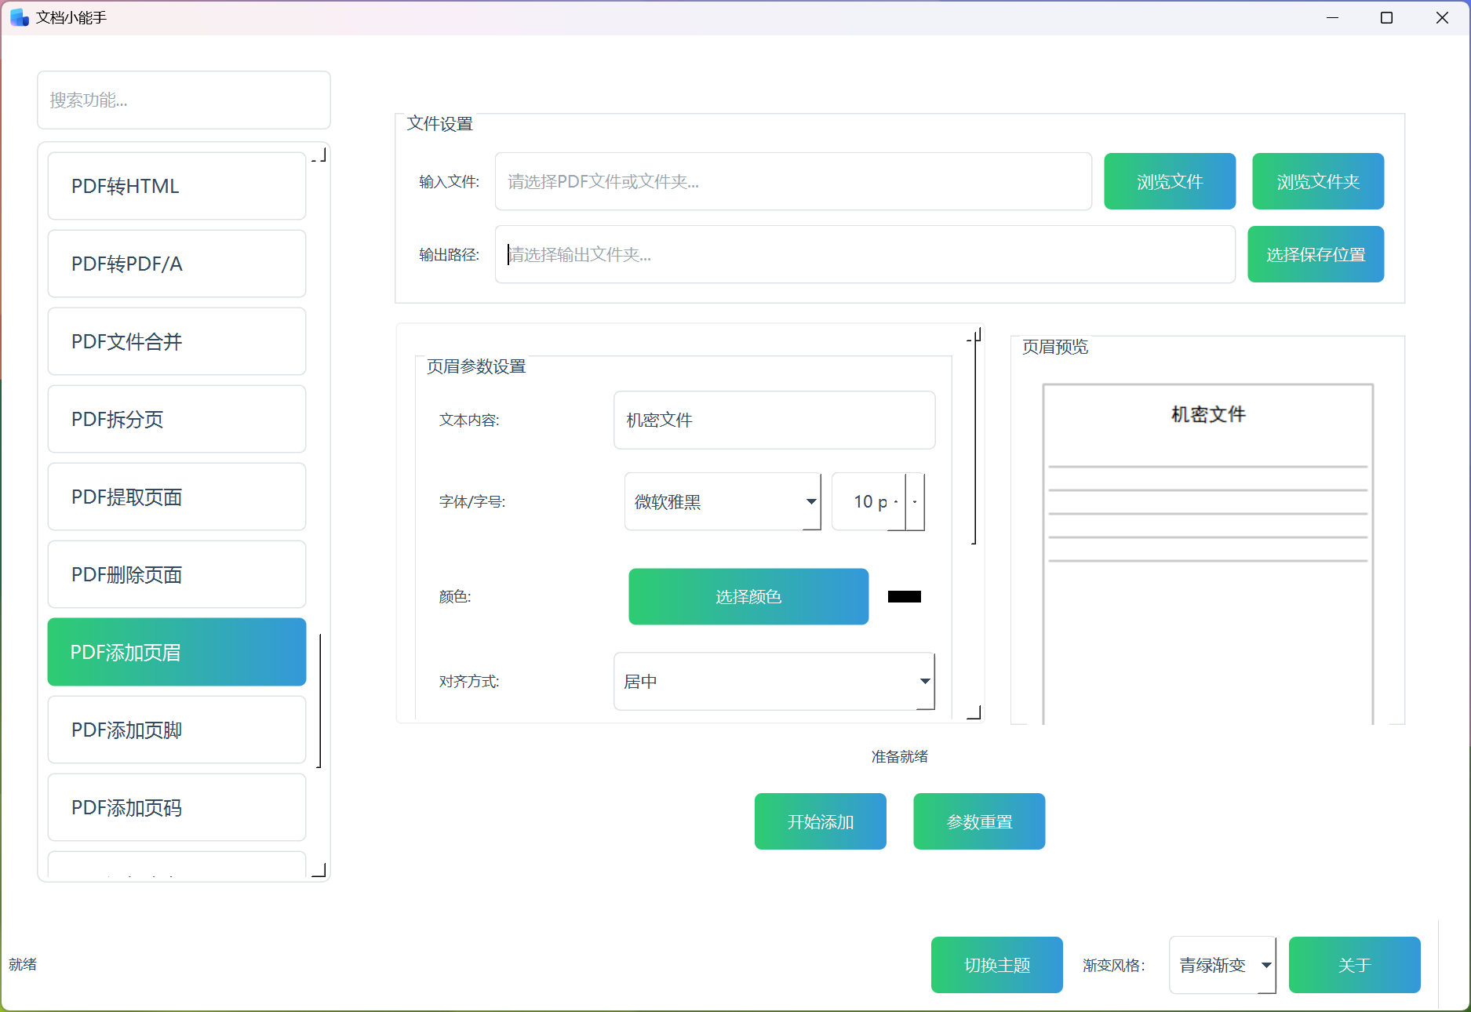Click the 浏览文件 button
This screenshot has width=1471, height=1012.
point(1169,181)
